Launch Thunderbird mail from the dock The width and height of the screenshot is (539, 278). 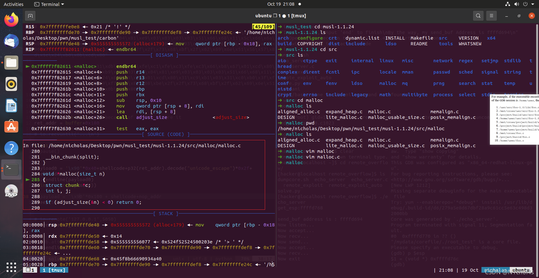[x=11, y=41]
